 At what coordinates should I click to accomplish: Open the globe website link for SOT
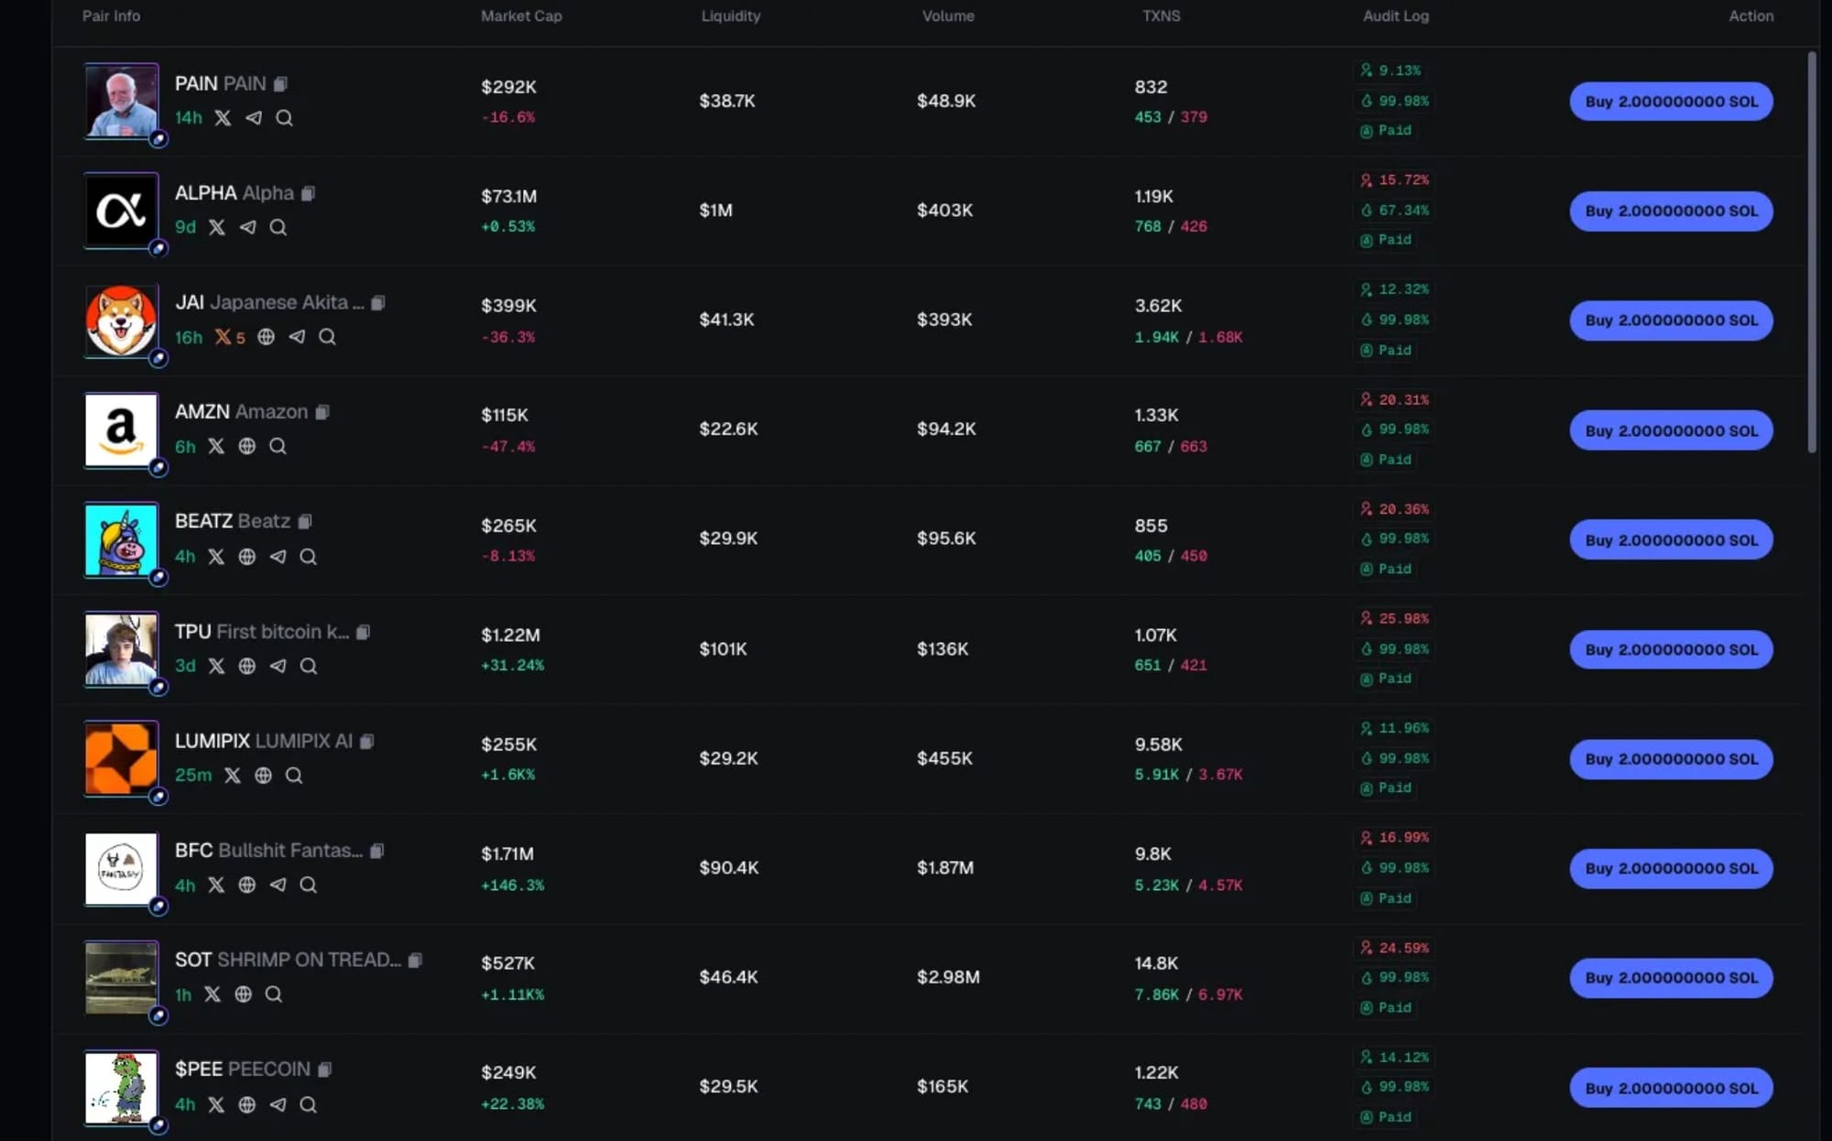(x=243, y=994)
